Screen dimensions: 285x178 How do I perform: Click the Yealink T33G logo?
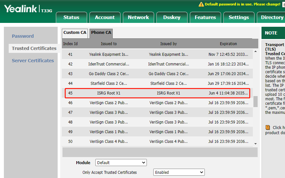click(x=28, y=9)
